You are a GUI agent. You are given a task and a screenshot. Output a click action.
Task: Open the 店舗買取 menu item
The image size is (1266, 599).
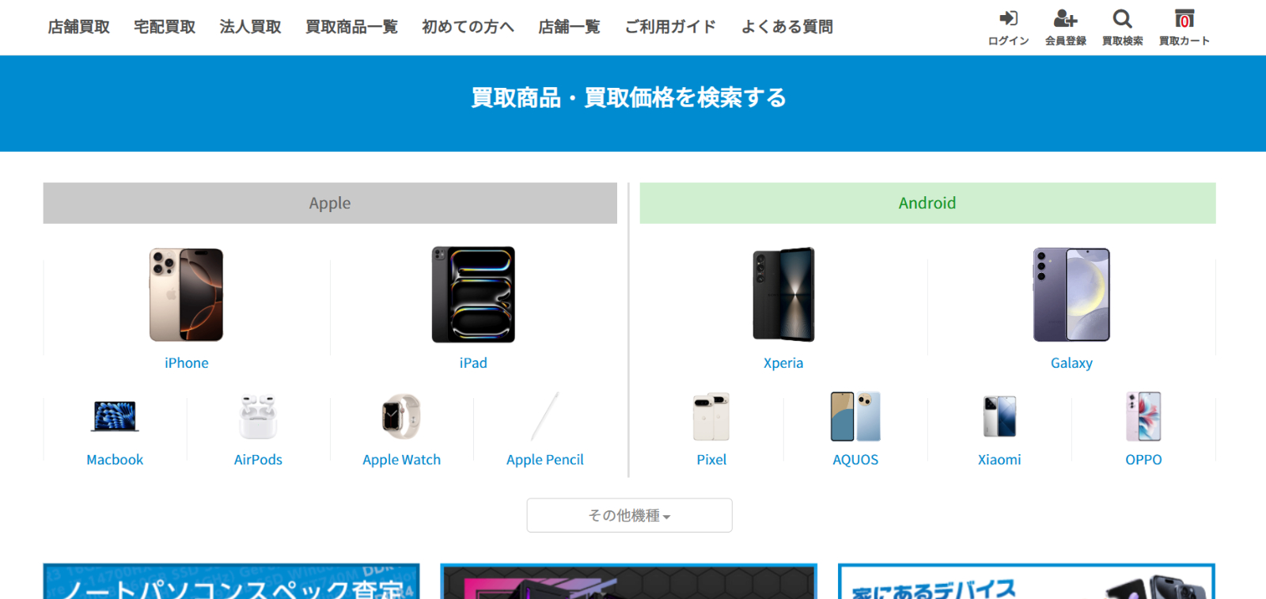click(x=78, y=27)
